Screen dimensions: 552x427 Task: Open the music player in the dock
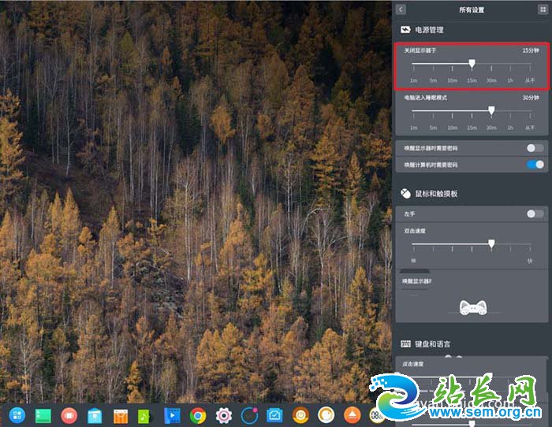click(144, 414)
